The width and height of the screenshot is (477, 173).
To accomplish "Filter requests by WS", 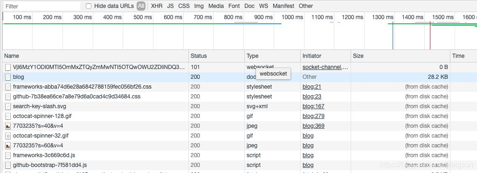I will (264, 6).
